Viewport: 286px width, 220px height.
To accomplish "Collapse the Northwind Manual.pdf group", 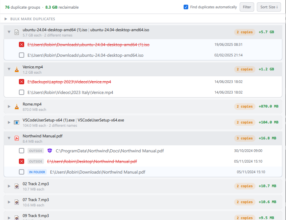I will tap(9, 138).
